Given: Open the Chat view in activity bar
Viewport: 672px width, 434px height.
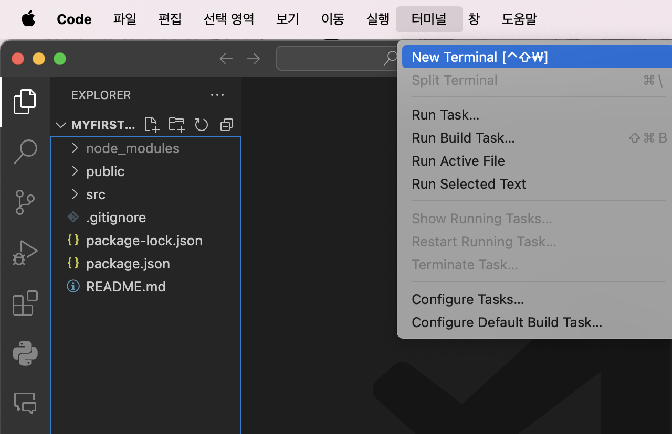Looking at the screenshot, I should pos(25,403).
